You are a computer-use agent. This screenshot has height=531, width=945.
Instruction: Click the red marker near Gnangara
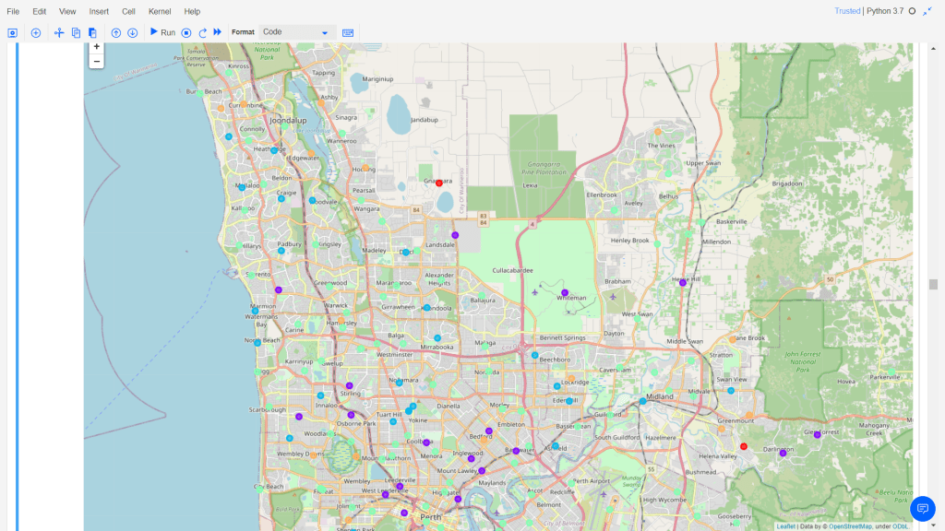[439, 183]
